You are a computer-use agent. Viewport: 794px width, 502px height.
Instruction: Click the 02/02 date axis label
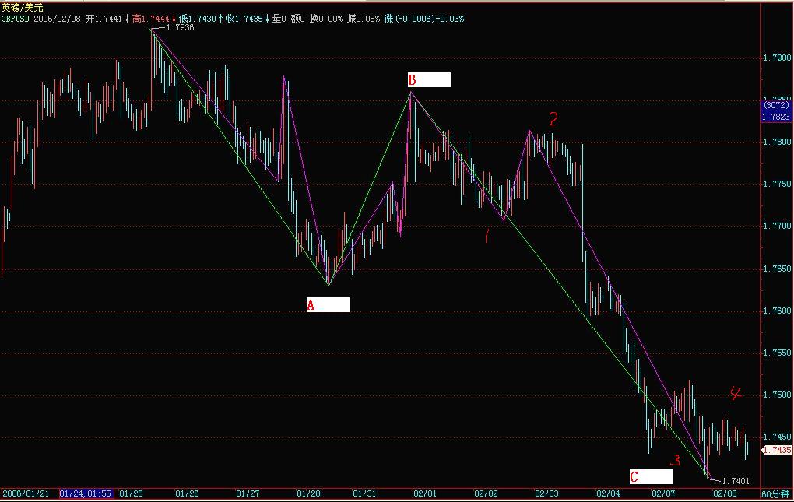coord(486,493)
